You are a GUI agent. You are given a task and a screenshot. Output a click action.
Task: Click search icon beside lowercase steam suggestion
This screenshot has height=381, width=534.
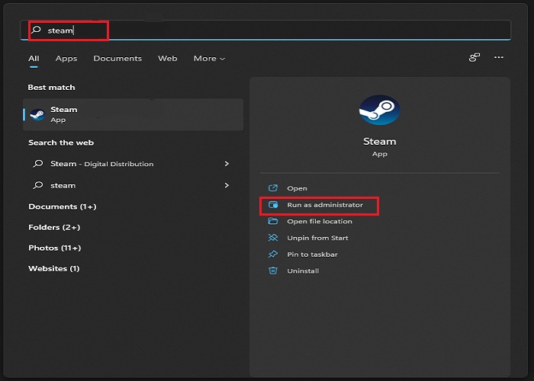(38, 185)
